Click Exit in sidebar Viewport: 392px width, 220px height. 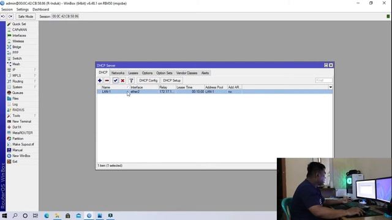15,161
